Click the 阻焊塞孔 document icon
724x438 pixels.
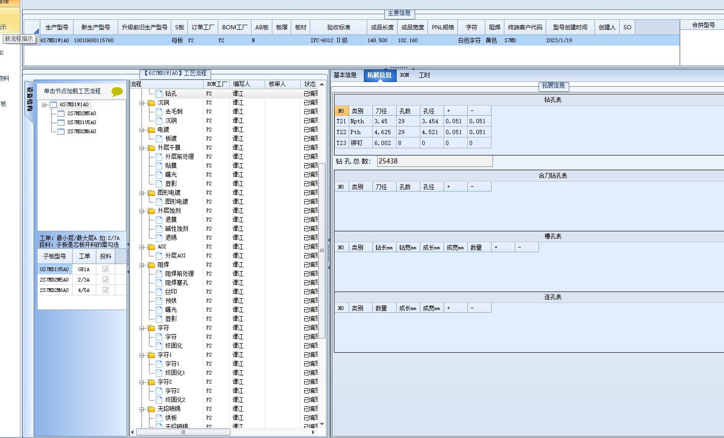159,283
